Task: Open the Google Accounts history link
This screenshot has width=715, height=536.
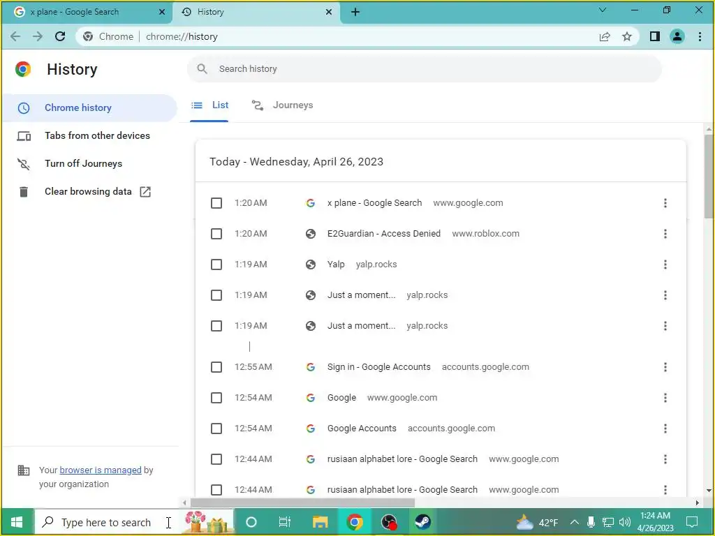Action: (362, 429)
